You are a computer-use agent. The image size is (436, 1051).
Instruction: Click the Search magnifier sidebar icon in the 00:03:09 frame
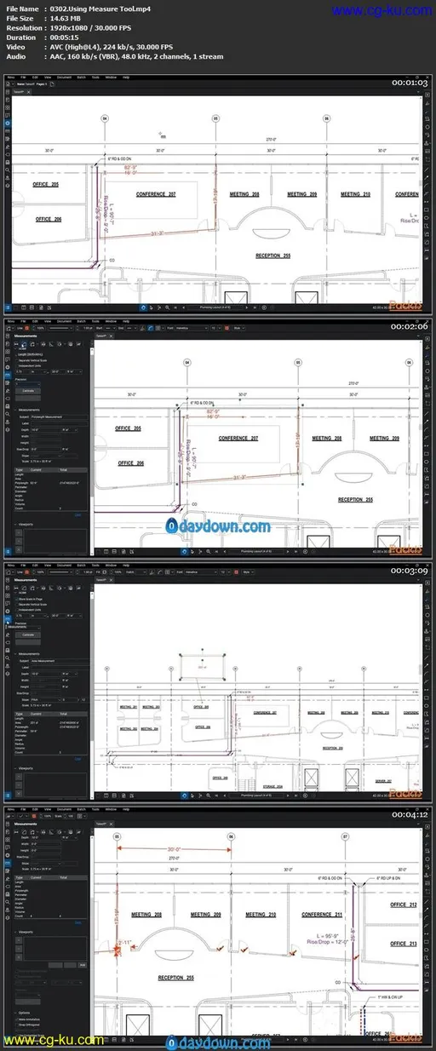point(8,658)
